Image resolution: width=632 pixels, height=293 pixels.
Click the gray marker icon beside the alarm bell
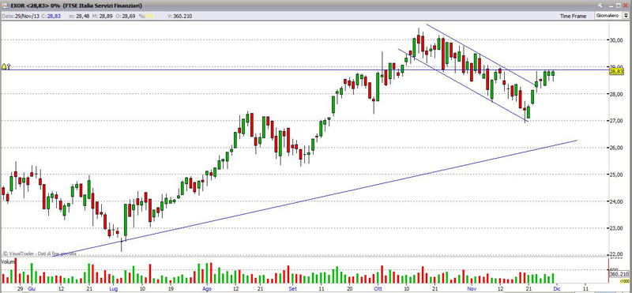pyautogui.click(x=9, y=66)
